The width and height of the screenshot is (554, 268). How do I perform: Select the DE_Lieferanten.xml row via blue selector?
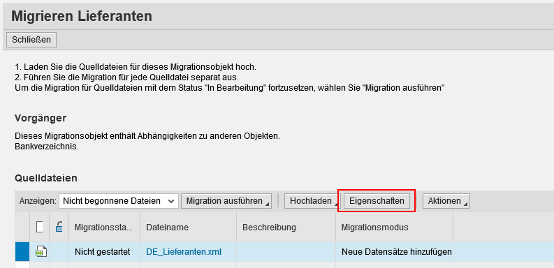coord(22,252)
